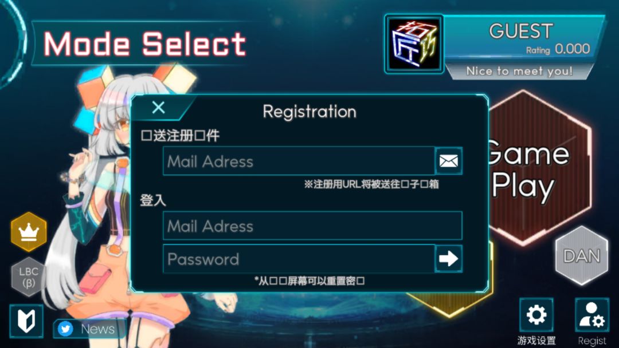This screenshot has width=619, height=348.
Task: Submit login with the right arrow button
Action: point(448,259)
